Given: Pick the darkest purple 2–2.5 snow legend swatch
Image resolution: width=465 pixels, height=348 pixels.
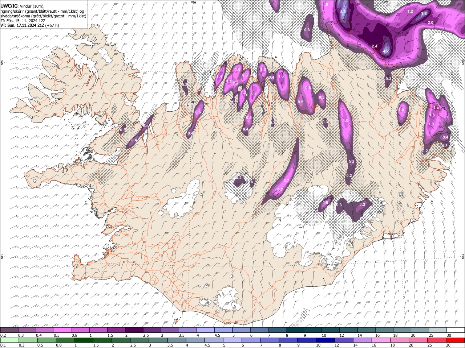Looking at the screenshot, I should 134,330.
